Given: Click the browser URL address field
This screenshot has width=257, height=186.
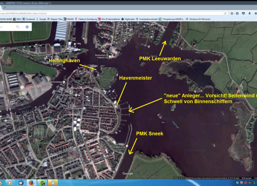Looking at the screenshot, I should 99,13.
